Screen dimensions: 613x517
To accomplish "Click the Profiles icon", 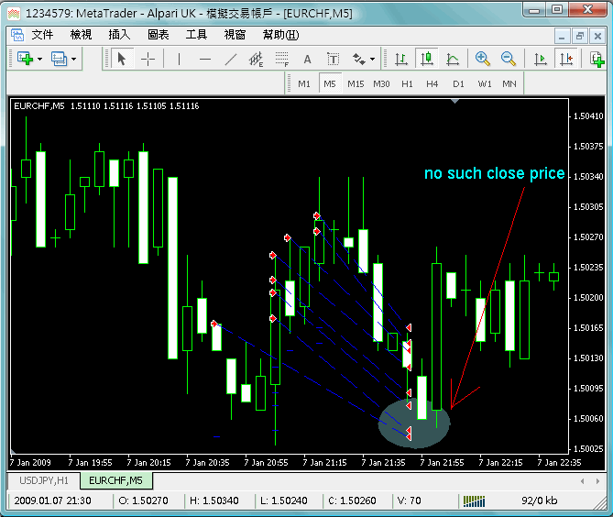I will tap(59, 59).
